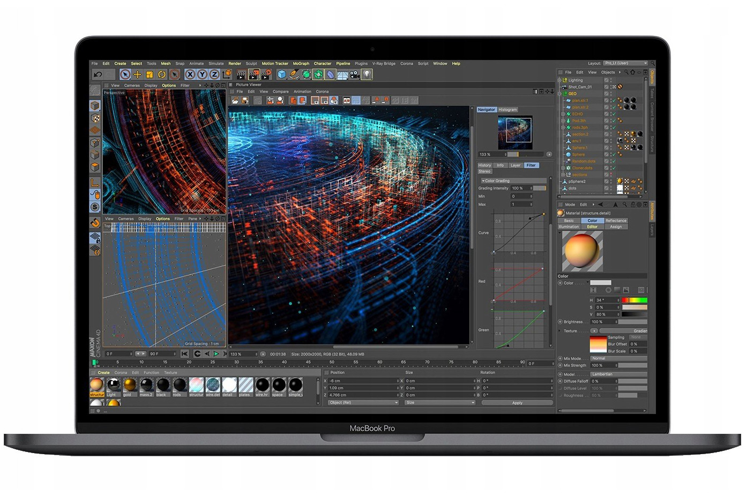746x497 pixels.
Task: Click Render to Picture Viewer icon
Action: tap(254, 74)
